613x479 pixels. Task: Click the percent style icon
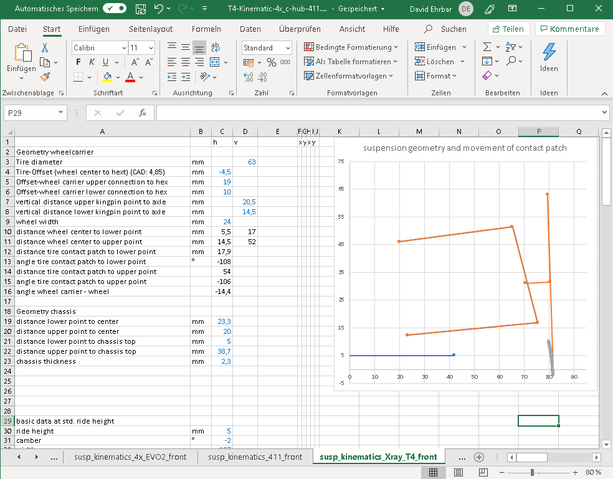[x=271, y=62]
